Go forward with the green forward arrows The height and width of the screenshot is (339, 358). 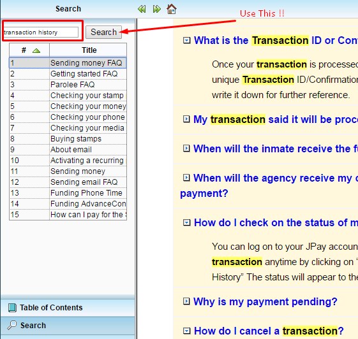tap(157, 10)
